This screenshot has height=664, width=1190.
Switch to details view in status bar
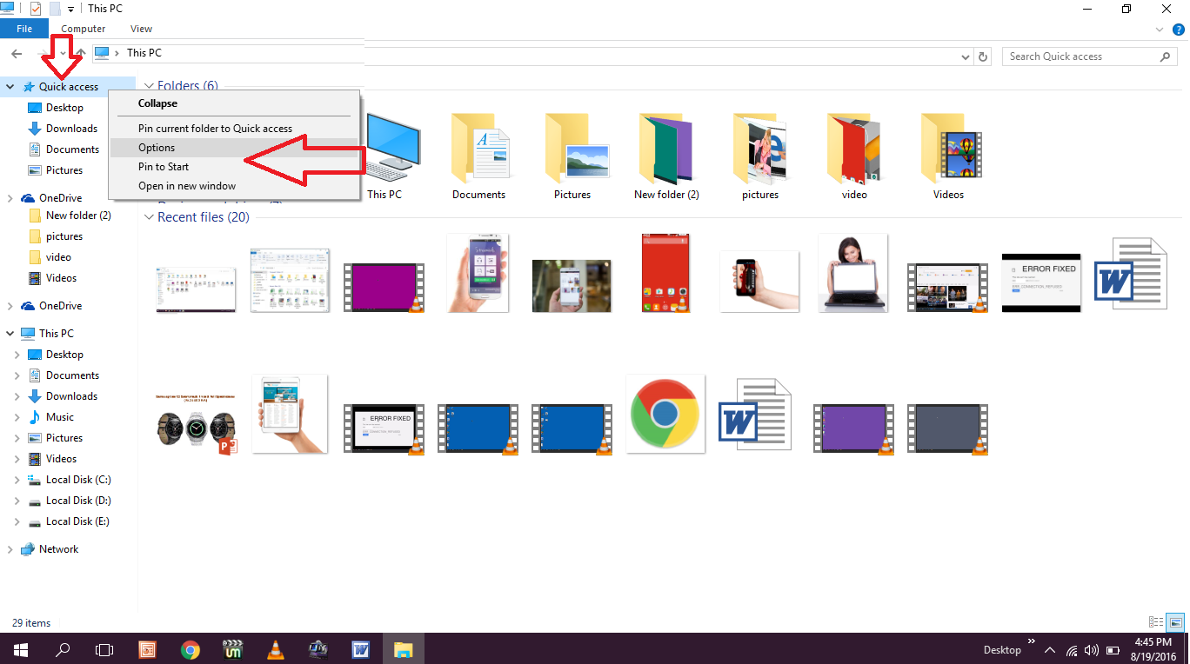click(x=1155, y=622)
